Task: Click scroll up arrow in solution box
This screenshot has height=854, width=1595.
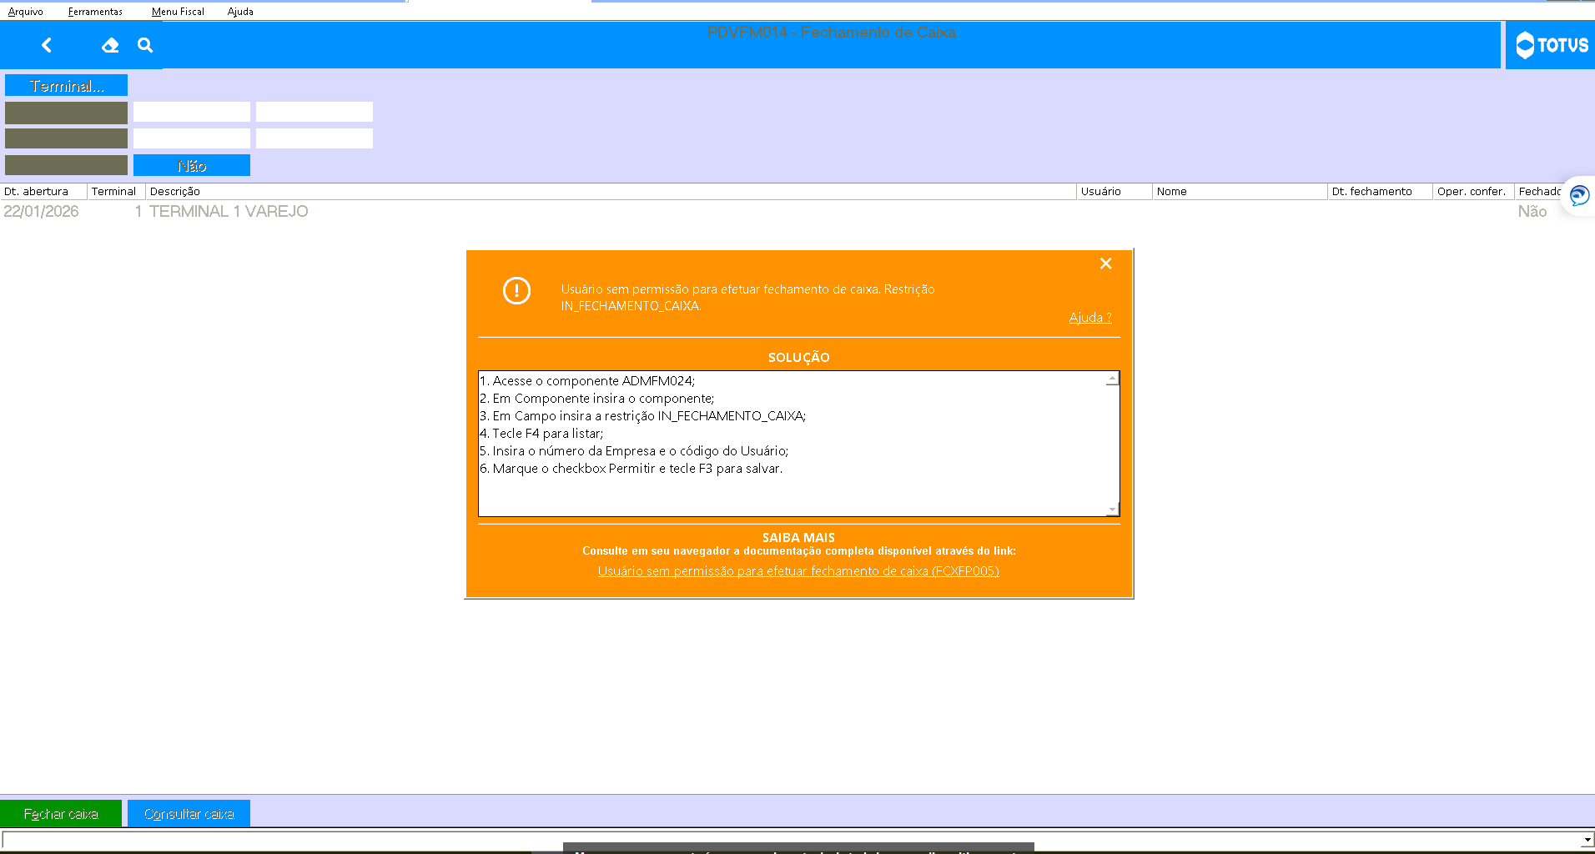Action: (x=1112, y=379)
